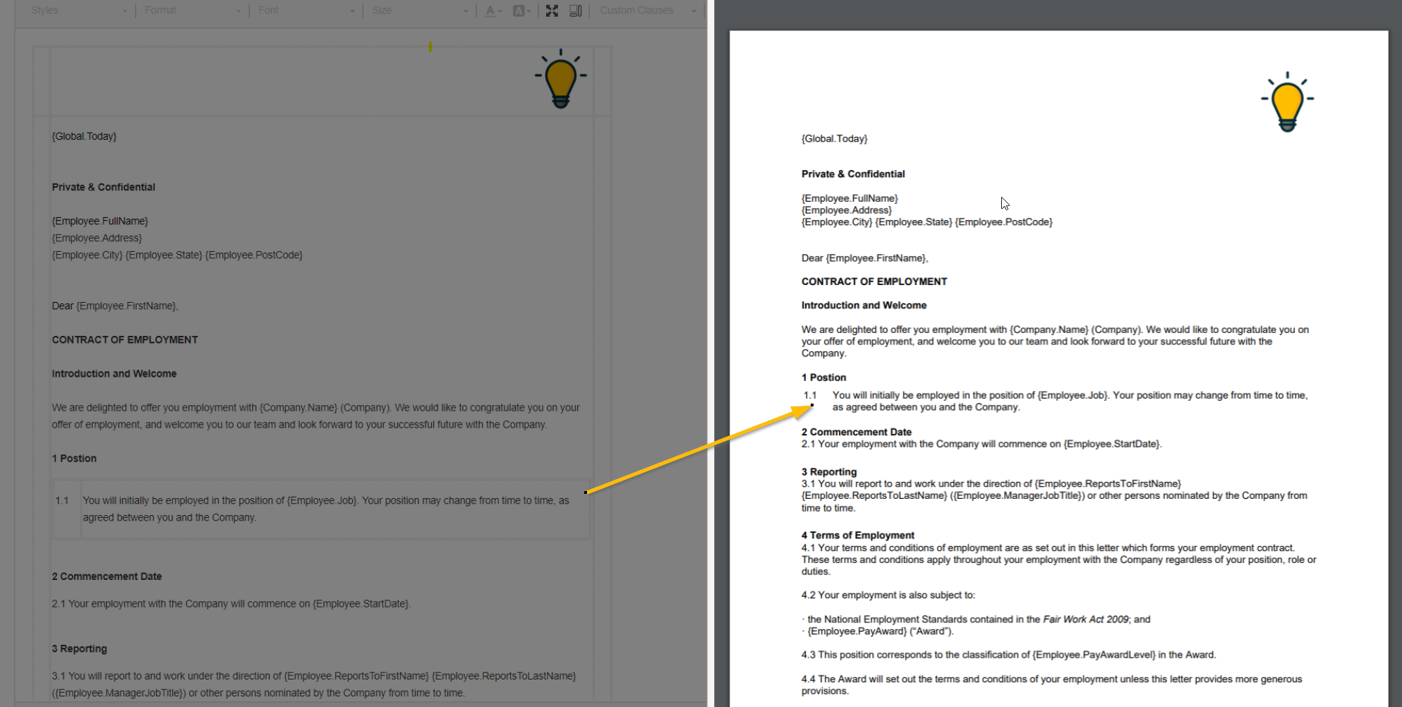Click the maximize editor icon
The height and width of the screenshot is (707, 1402).
coord(552,11)
